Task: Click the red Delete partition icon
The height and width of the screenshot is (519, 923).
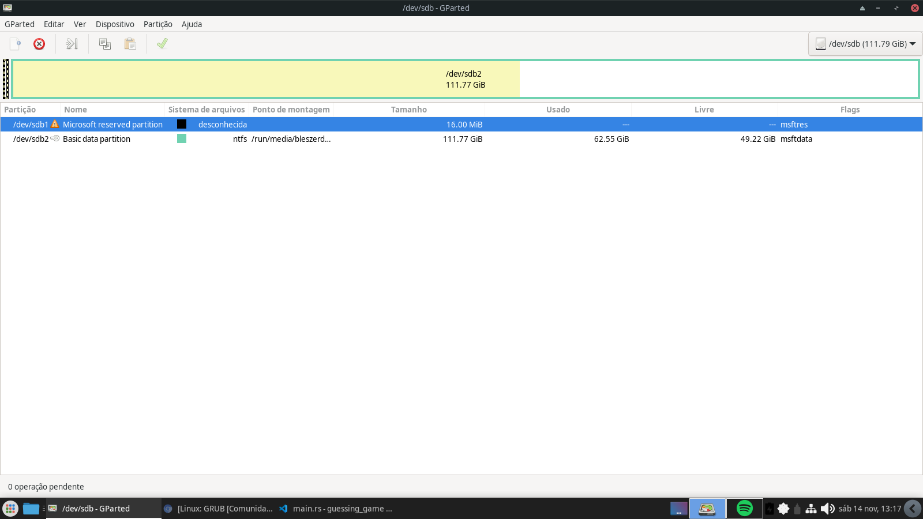Action: pyautogui.click(x=39, y=44)
